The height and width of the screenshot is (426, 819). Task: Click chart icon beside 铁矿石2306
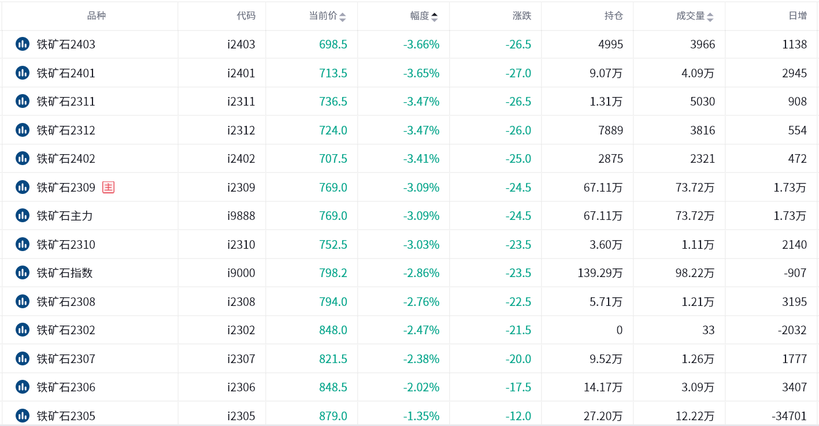point(23,387)
